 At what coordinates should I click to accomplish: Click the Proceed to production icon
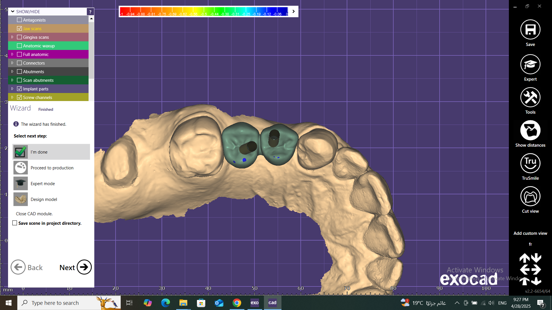21,168
